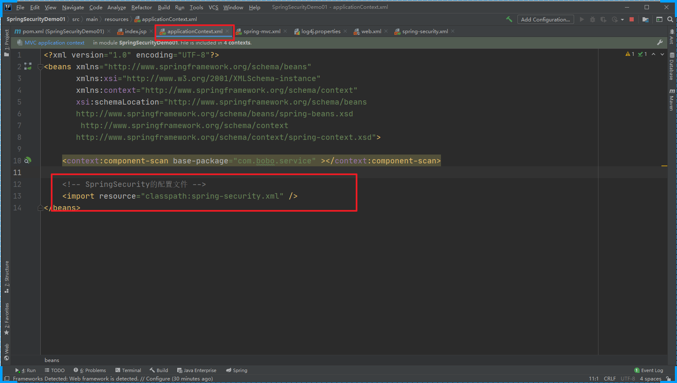Open the Terminal tool window
677x383 pixels.
pos(128,370)
